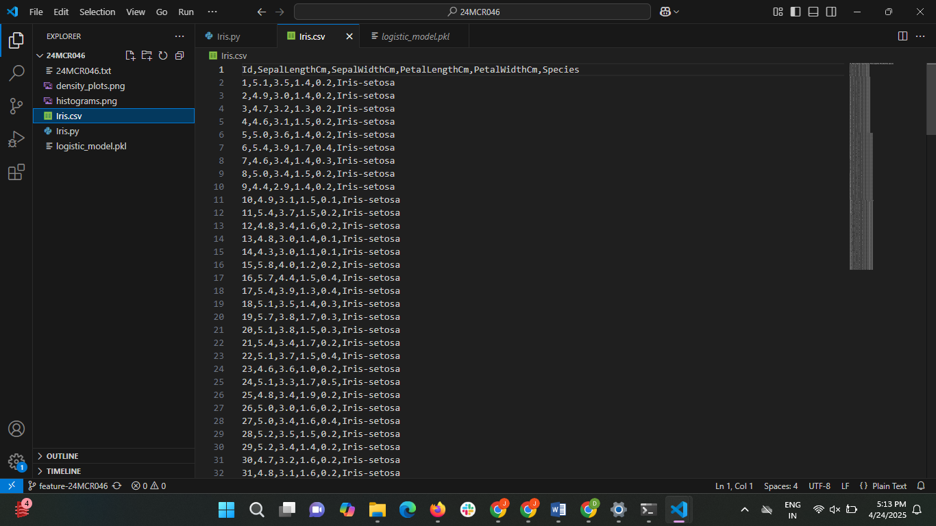This screenshot has height=526, width=936.
Task: Open the Copilot chat icon
Action: (x=665, y=12)
